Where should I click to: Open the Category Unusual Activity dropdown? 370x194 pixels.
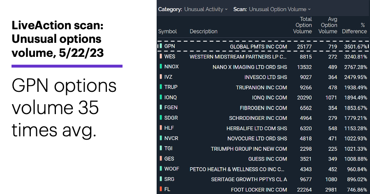pos(206,9)
